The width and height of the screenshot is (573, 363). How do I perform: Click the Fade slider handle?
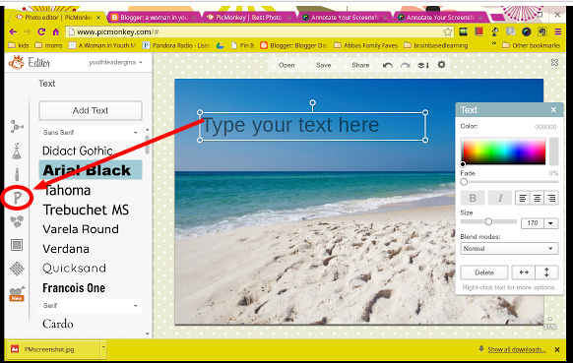click(x=464, y=181)
